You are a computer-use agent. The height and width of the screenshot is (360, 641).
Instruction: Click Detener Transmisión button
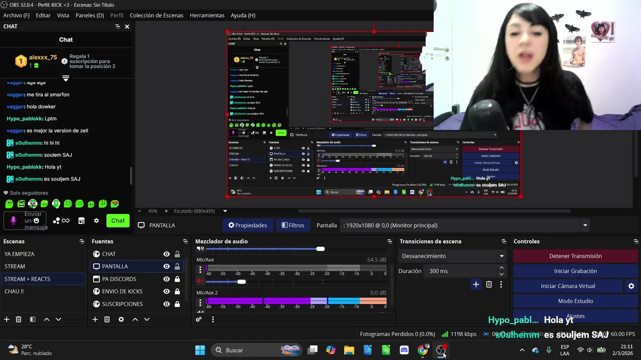575,256
